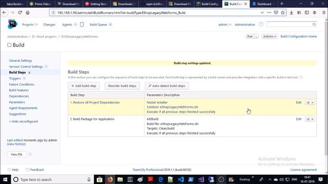This screenshot has width=328, height=184.
Task: Click the Pocket save icon
Action: coord(276,12)
